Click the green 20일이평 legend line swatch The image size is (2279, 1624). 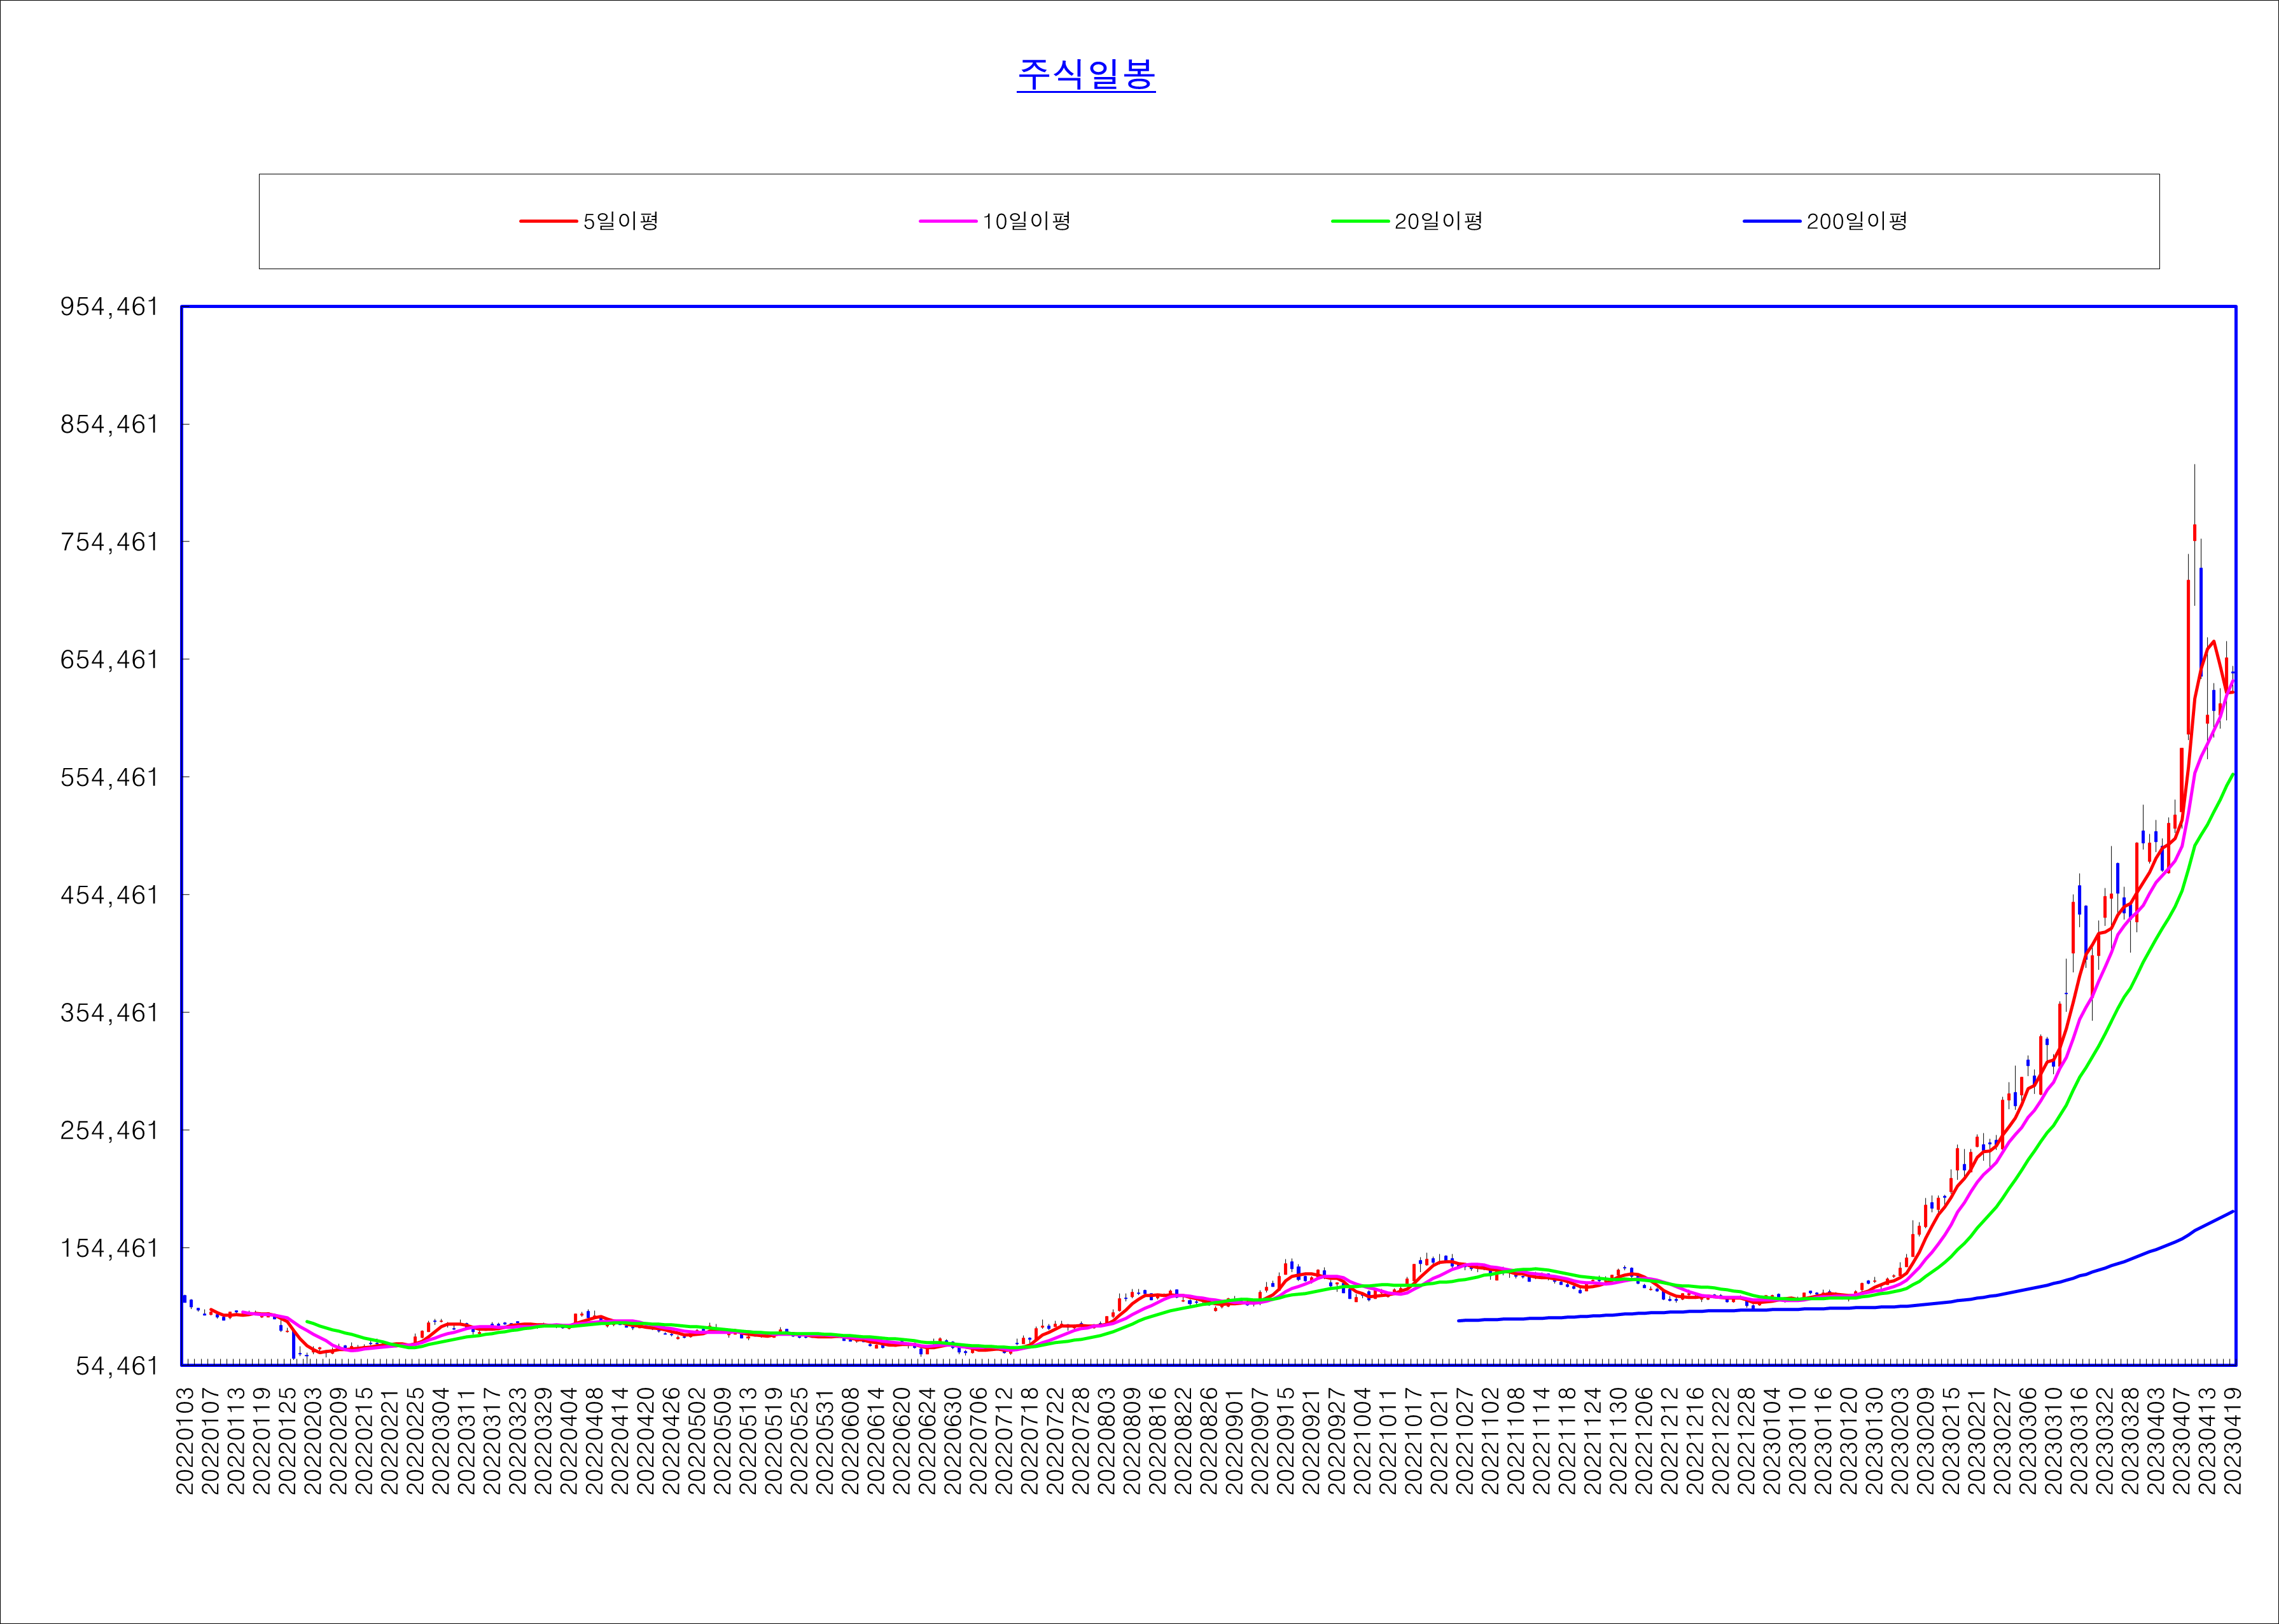click(1360, 221)
